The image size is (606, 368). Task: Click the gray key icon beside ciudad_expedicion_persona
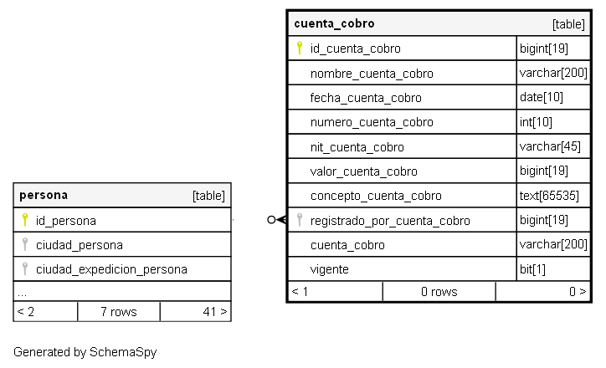[25, 268]
